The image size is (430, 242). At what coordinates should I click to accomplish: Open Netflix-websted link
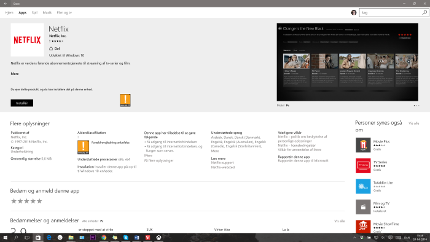pos(222,167)
